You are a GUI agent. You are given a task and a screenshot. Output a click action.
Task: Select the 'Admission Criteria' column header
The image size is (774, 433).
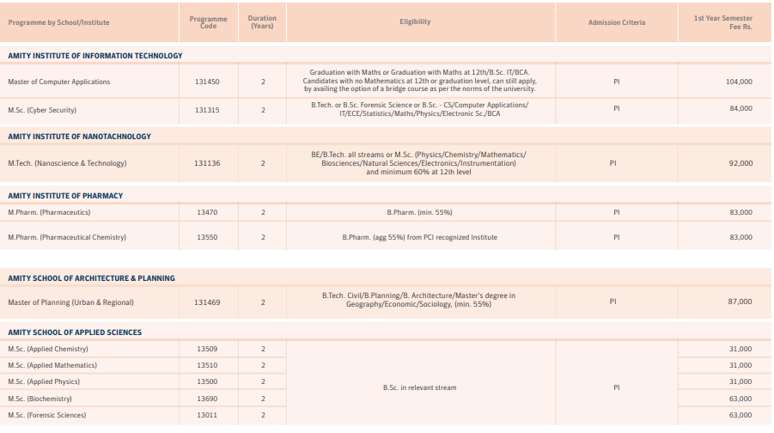pos(617,22)
